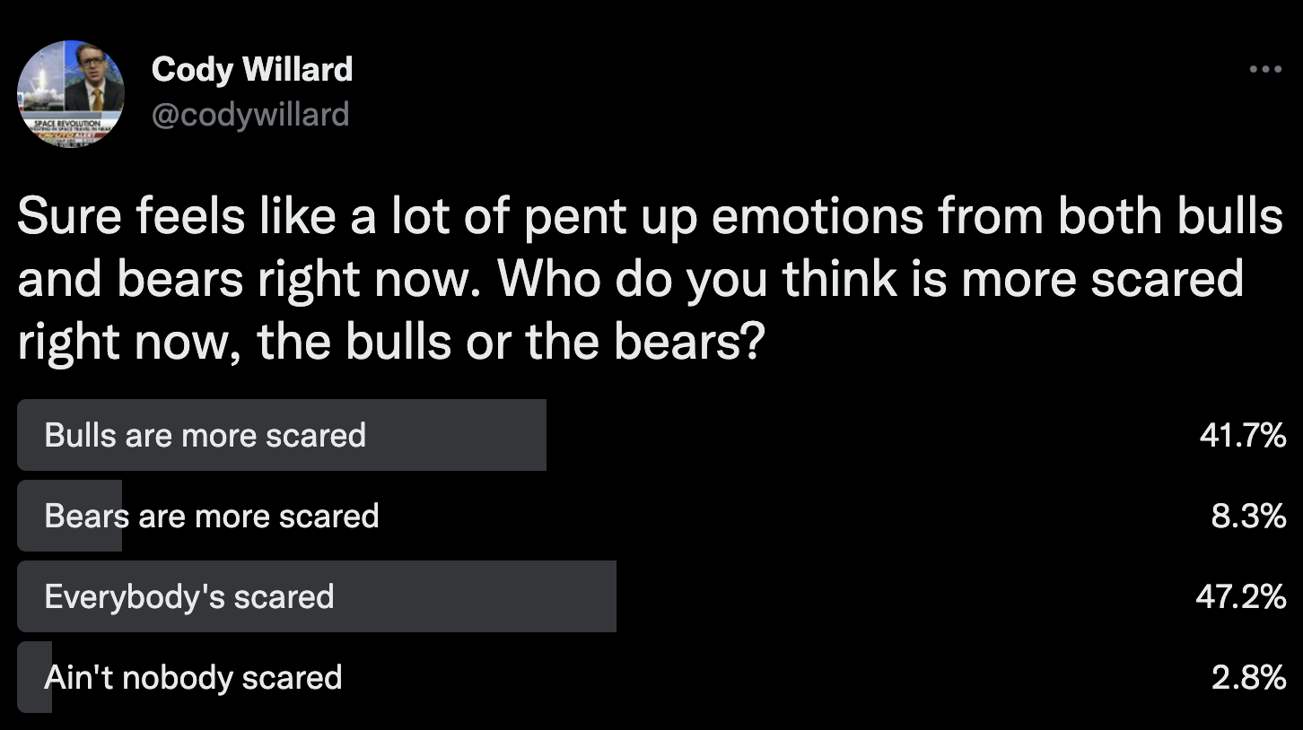Click the first line of tweet text

pyautogui.click(x=651, y=220)
